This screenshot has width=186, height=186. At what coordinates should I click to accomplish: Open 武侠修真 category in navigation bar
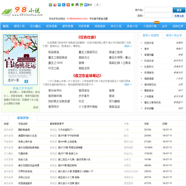(x=52, y=26)
